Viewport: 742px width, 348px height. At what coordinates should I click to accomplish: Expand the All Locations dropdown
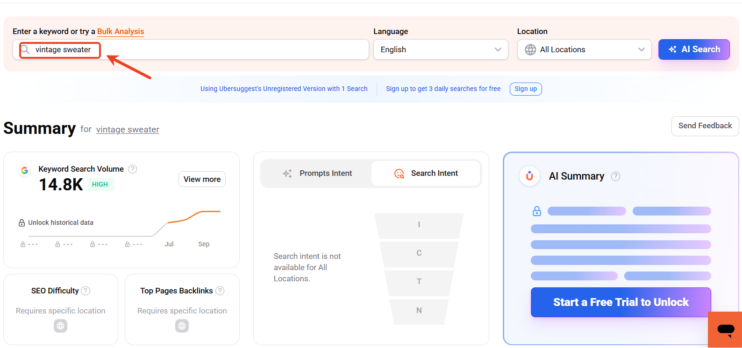coord(584,49)
